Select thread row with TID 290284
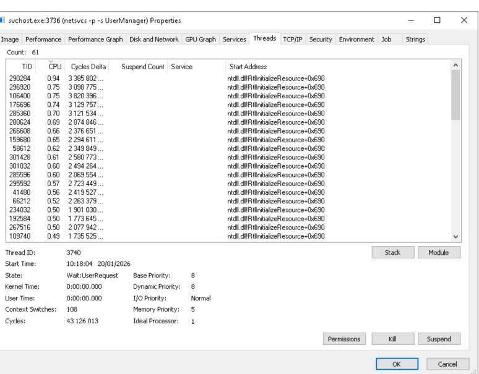479x374 pixels. tap(228, 79)
